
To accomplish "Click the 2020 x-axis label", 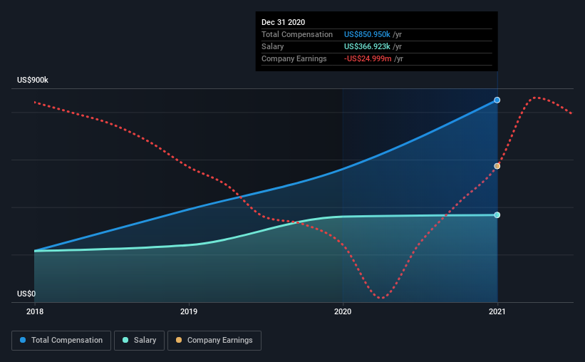I will pos(343,311).
